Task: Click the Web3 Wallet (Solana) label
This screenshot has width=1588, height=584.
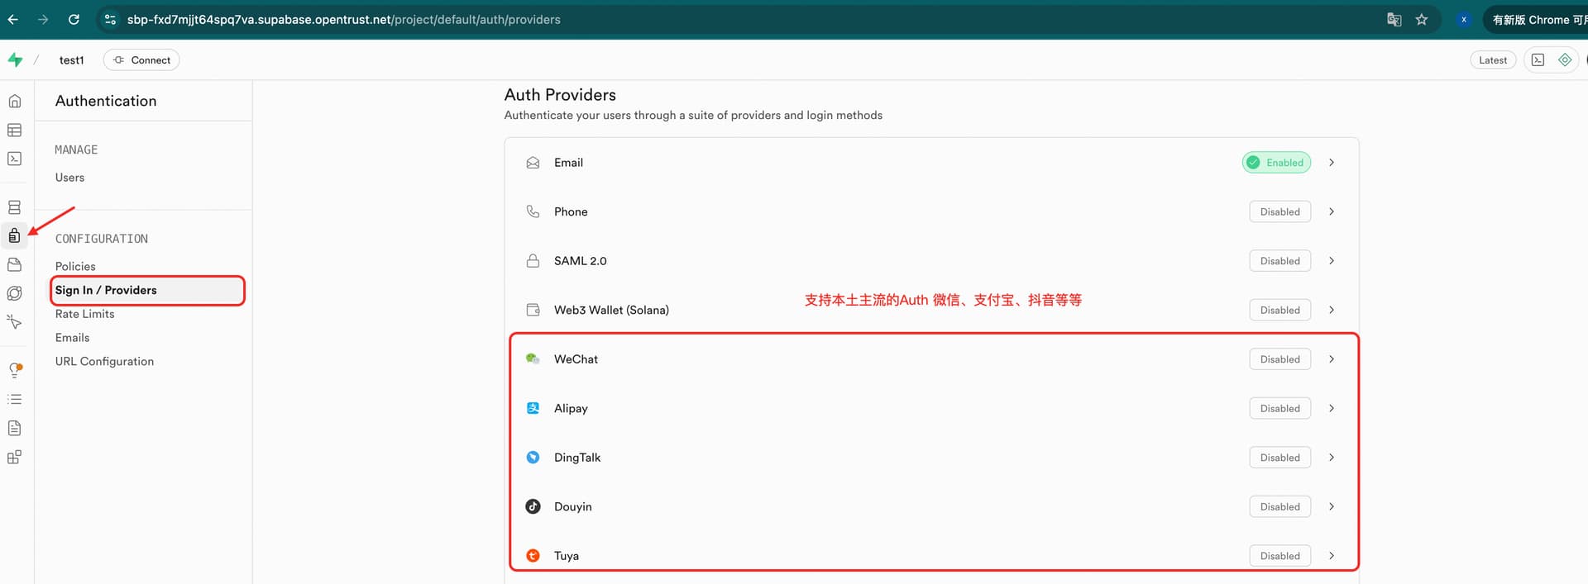Action: [x=611, y=310]
